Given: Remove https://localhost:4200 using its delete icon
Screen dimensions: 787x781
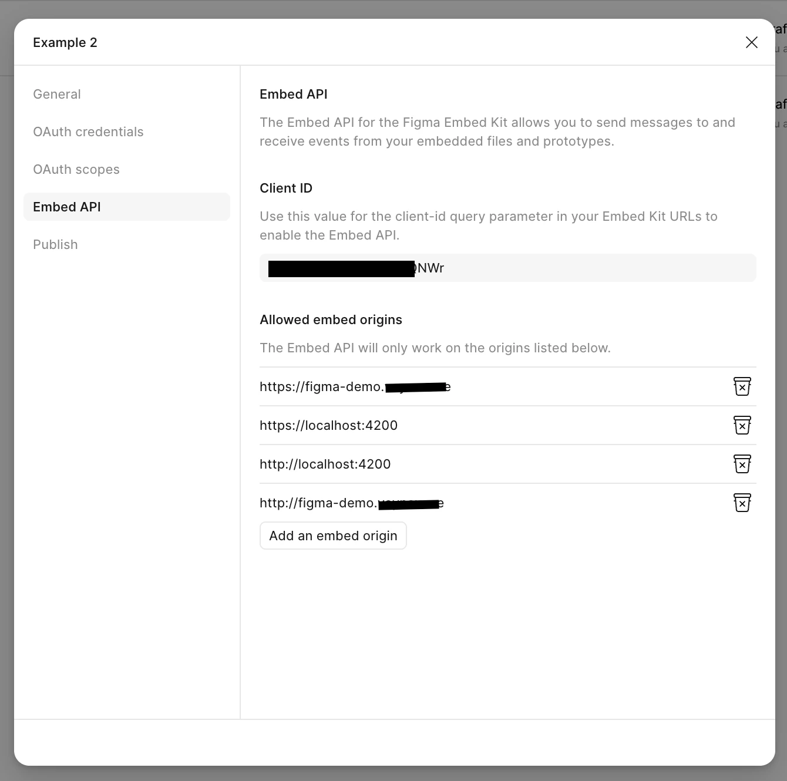Looking at the screenshot, I should 742,425.
